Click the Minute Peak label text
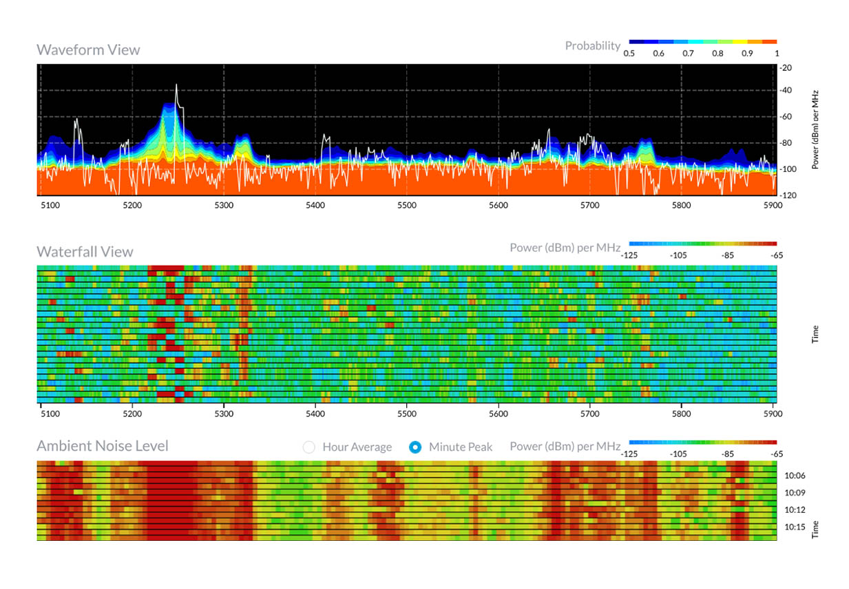The height and width of the screenshot is (589, 849). (x=461, y=447)
